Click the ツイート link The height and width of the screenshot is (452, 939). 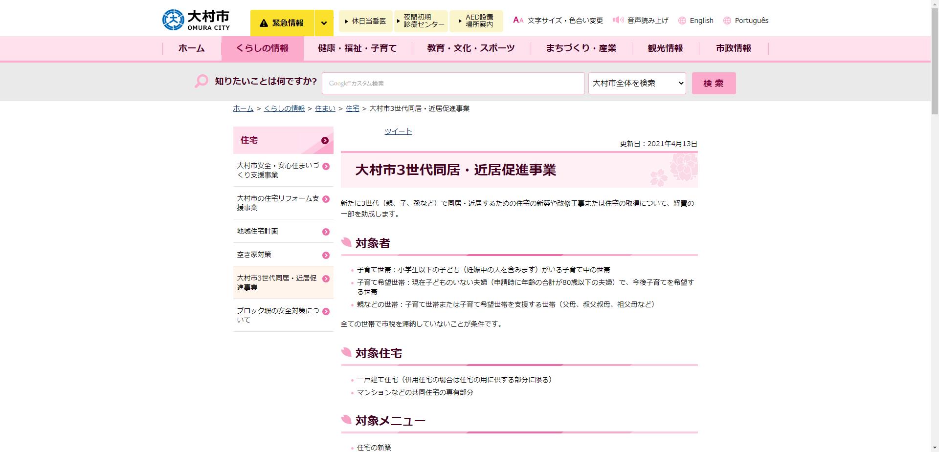398,131
